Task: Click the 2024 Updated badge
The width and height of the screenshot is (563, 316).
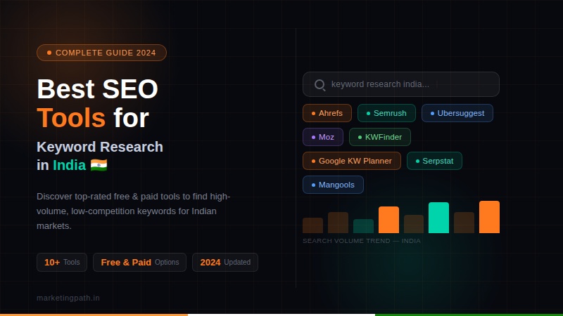Action: point(225,262)
